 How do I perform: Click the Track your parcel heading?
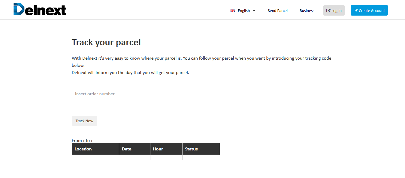106,42
